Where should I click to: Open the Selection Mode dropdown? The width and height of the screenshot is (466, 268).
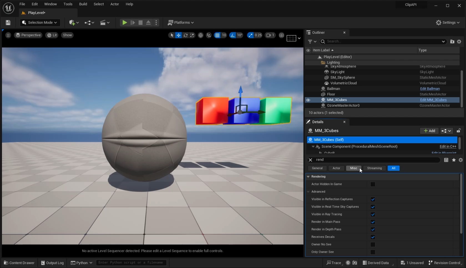pos(40,23)
